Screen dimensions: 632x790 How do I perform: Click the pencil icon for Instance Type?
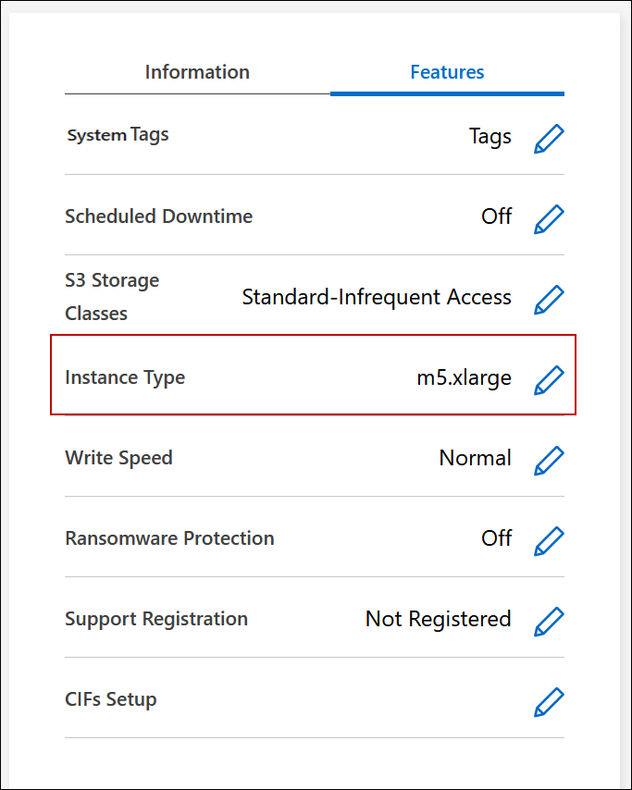click(549, 379)
